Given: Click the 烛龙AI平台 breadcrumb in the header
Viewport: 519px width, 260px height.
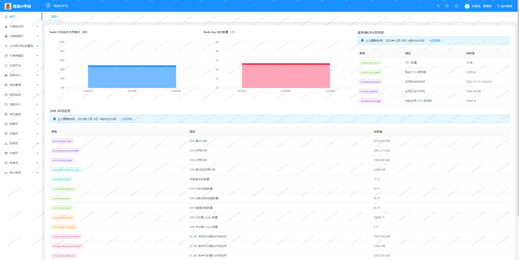Looking at the screenshot, I should [x=61, y=6].
